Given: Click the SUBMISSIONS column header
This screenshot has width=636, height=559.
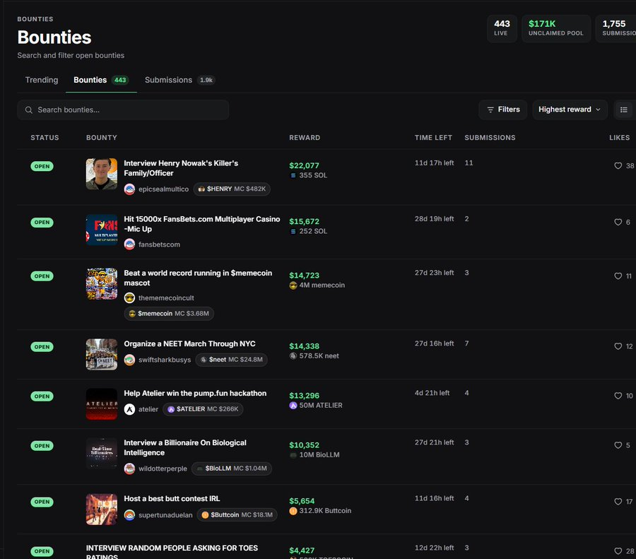Looking at the screenshot, I should pos(490,138).
